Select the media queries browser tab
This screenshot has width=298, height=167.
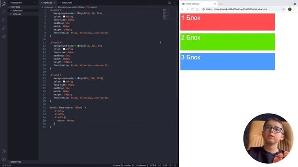(199, 4)
